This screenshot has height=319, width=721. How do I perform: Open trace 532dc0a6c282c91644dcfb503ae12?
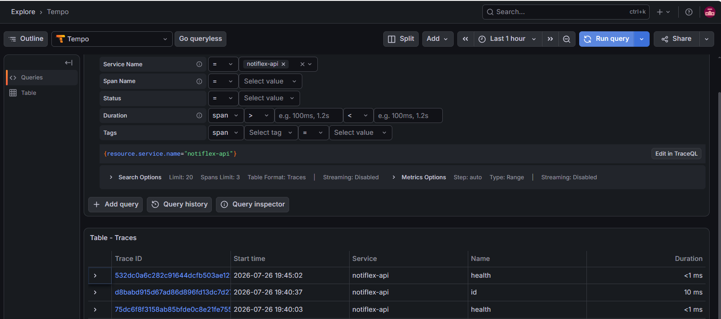click(x=172, y=276)
